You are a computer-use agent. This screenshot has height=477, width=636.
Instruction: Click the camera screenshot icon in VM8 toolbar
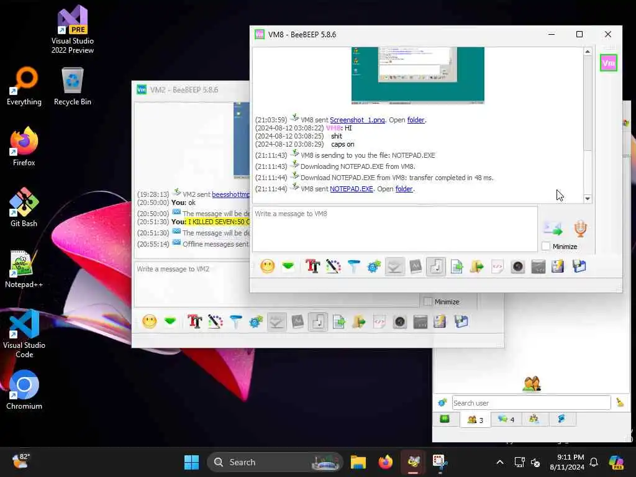(x=518, y=266)
